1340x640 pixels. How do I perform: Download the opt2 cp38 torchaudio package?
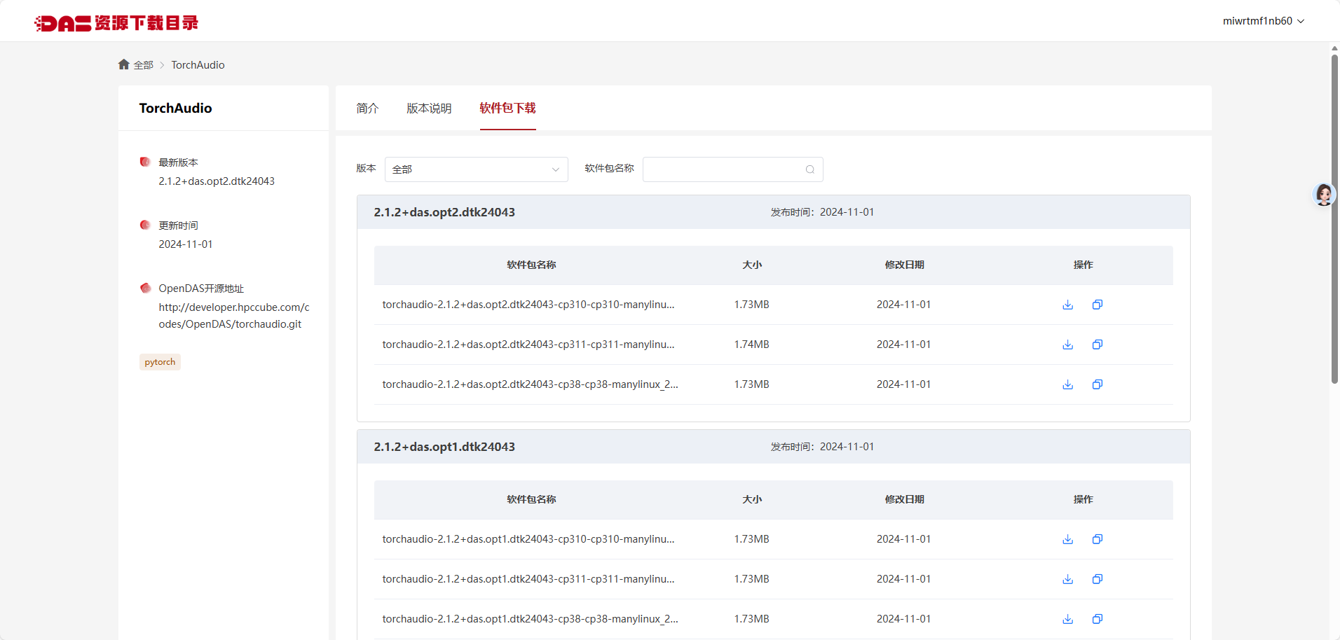1067,384
